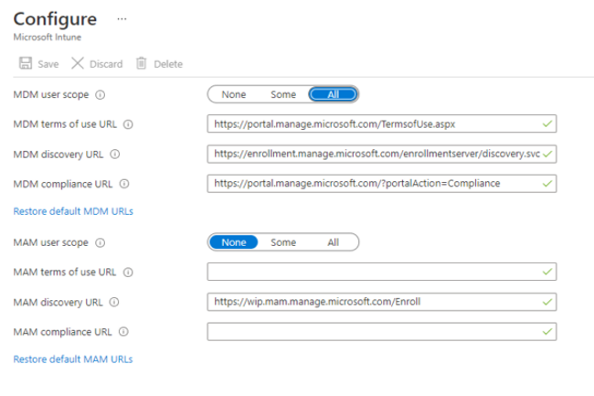
Task: Click info icon beside MAM compliance URL
Action: tap(122, 332)
